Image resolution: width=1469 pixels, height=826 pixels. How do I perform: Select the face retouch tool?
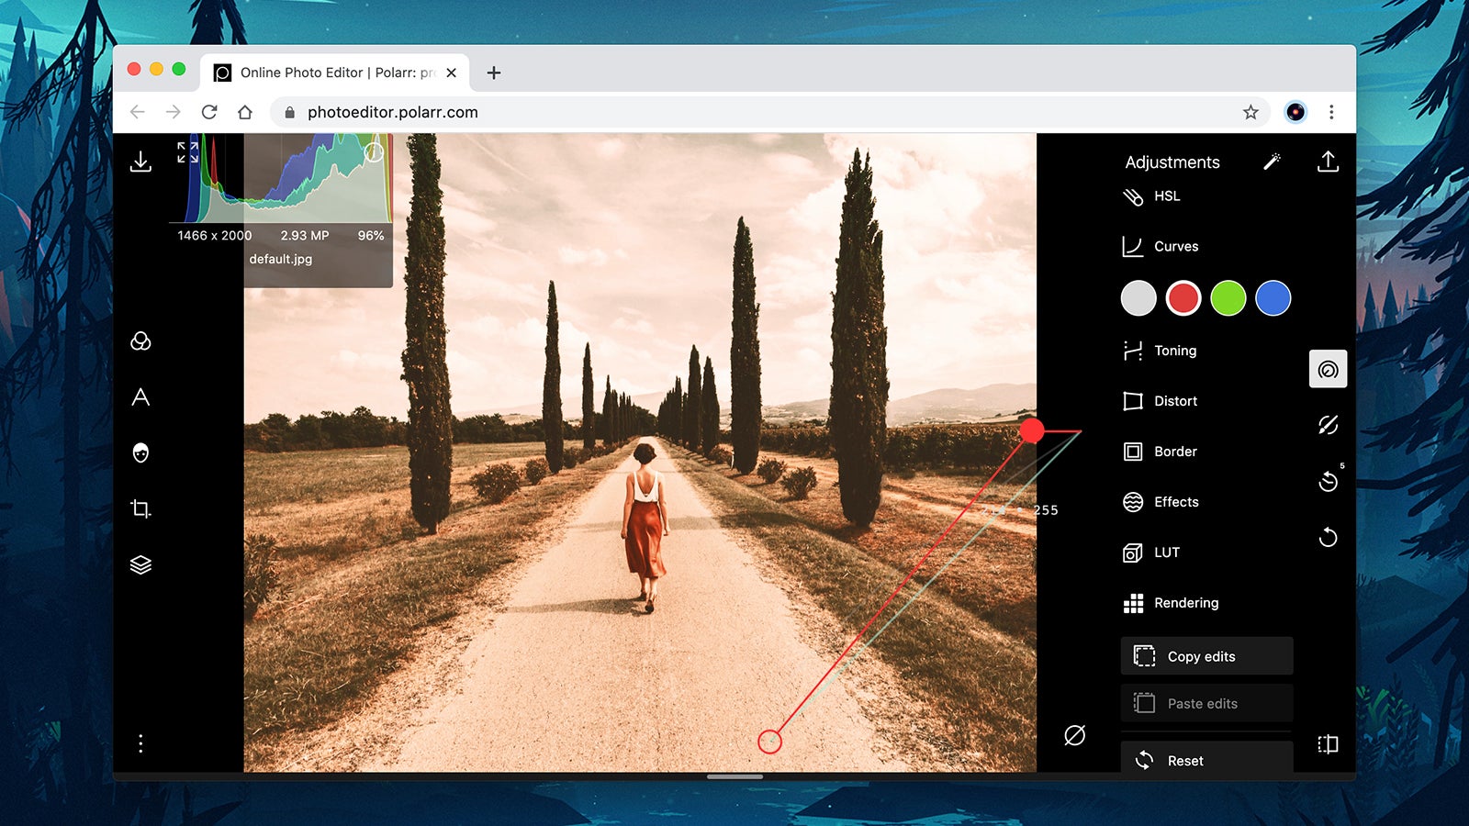(x=140, y=452)
